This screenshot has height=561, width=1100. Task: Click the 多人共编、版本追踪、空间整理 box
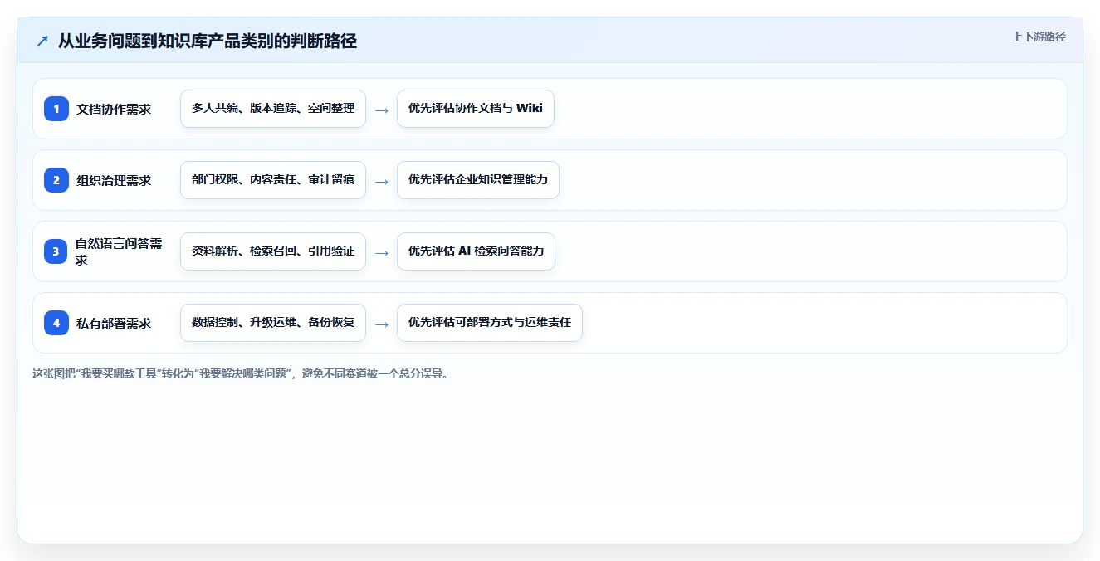(273, 109)
